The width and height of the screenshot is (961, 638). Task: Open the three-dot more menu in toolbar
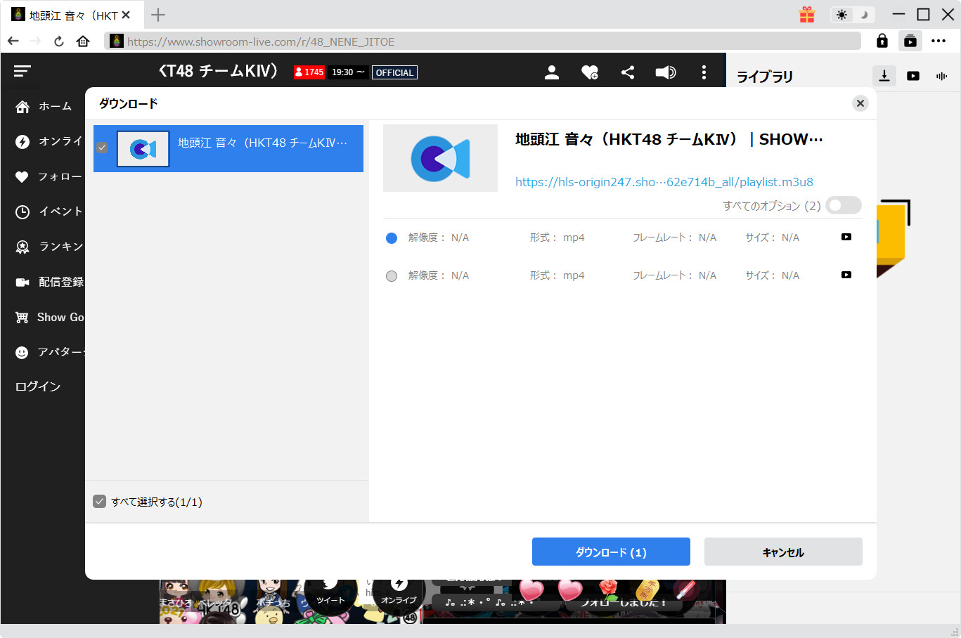939,41
